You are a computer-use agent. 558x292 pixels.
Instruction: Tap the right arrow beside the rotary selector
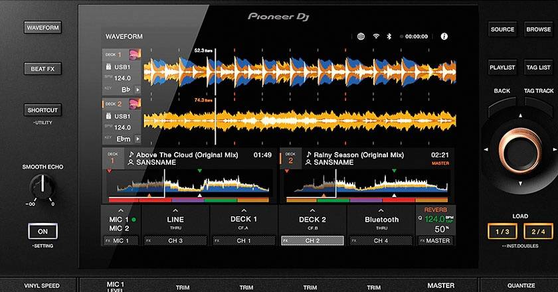pos(554,150)
